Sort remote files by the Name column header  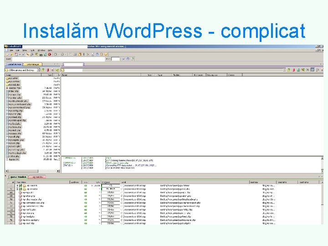tap(101, 75)
